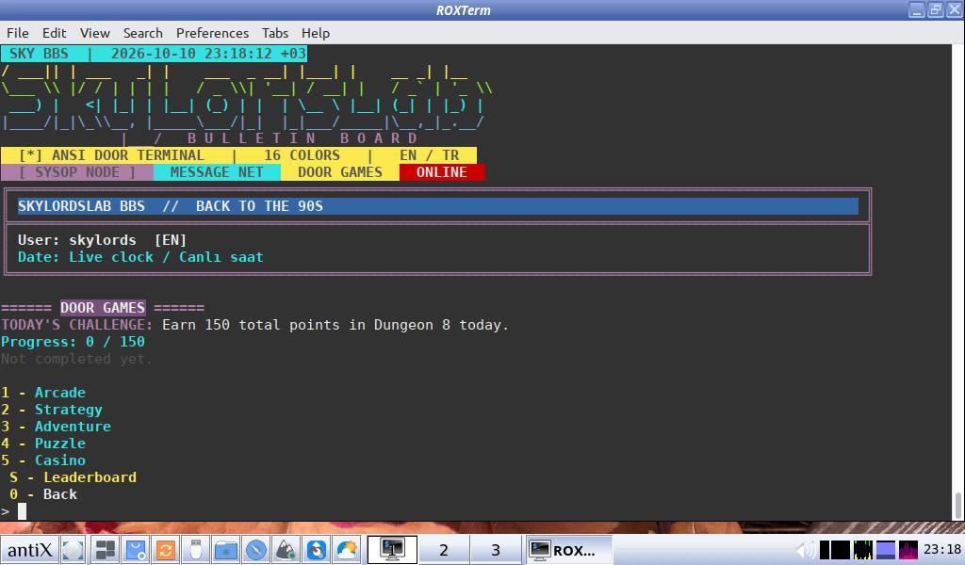This screenshot has width=965, height=565.
Task: Click the 'MESSAGE NET' cyan label
Action: [x=217, y=172]
